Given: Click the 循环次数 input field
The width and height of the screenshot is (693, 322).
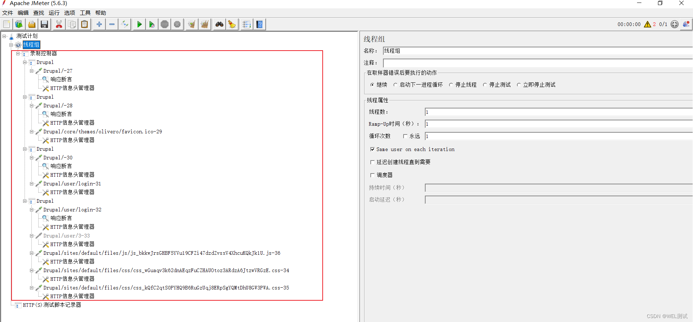Looking at the screenshot, I should (x=559, y=136).
